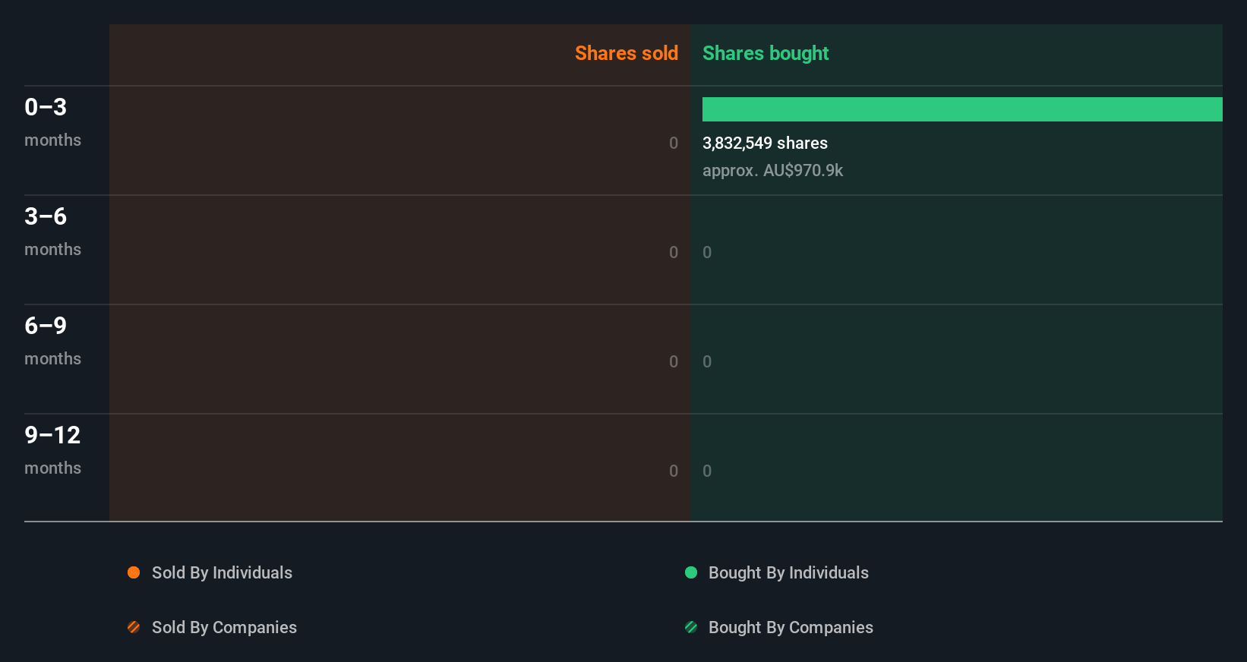Click the striped orange Sold By Companies icon
This screenshot has width=1247, height=662.
tap(134, 627)
